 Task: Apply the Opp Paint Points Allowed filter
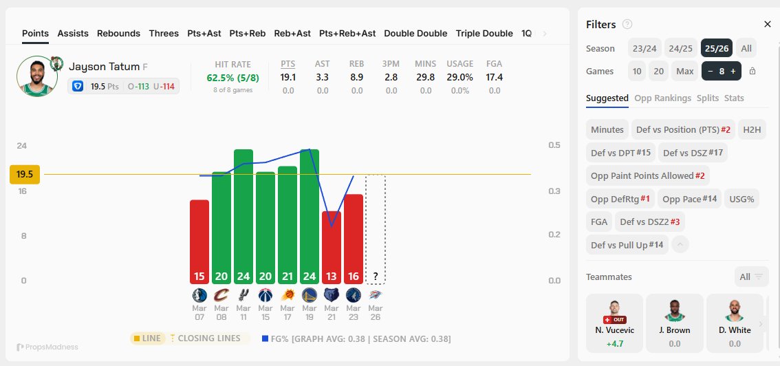(647, 175)
